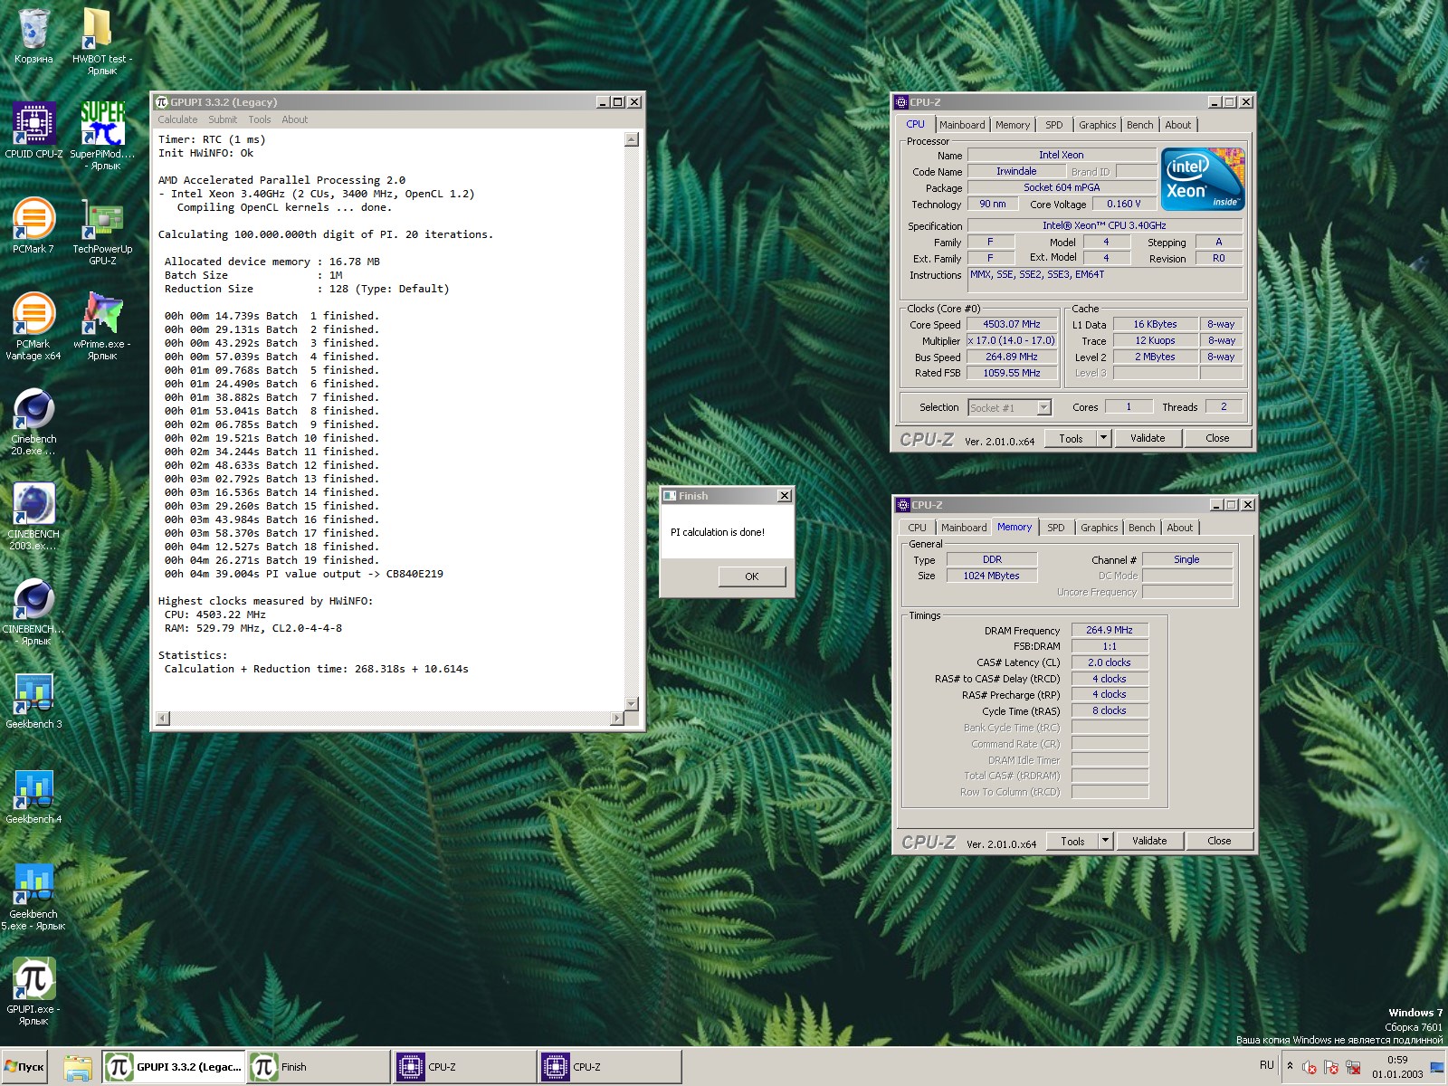Select Graphics tab in upper CPU-Z window
1448x1086 pixels.
click(x=1098, y=125)
